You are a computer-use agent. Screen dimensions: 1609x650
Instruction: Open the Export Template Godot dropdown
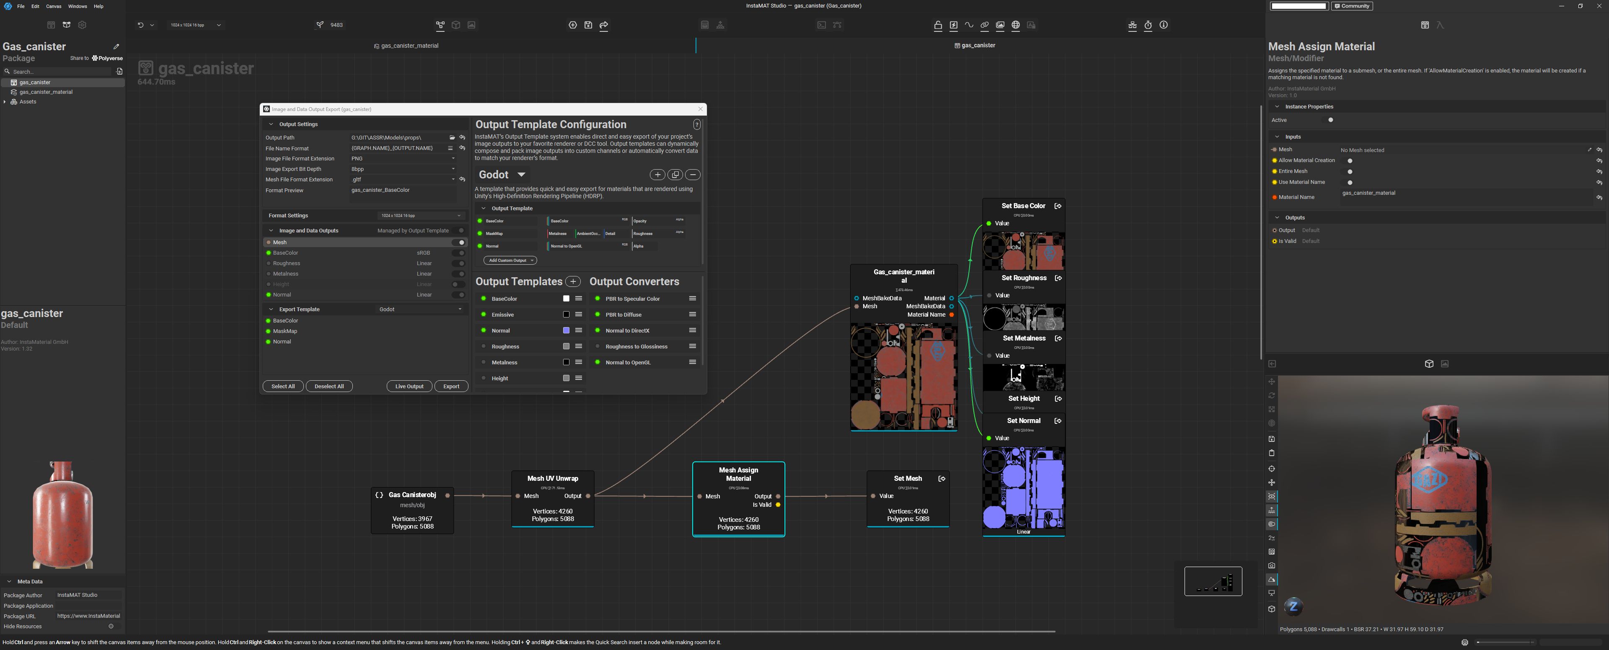[420, 309]
